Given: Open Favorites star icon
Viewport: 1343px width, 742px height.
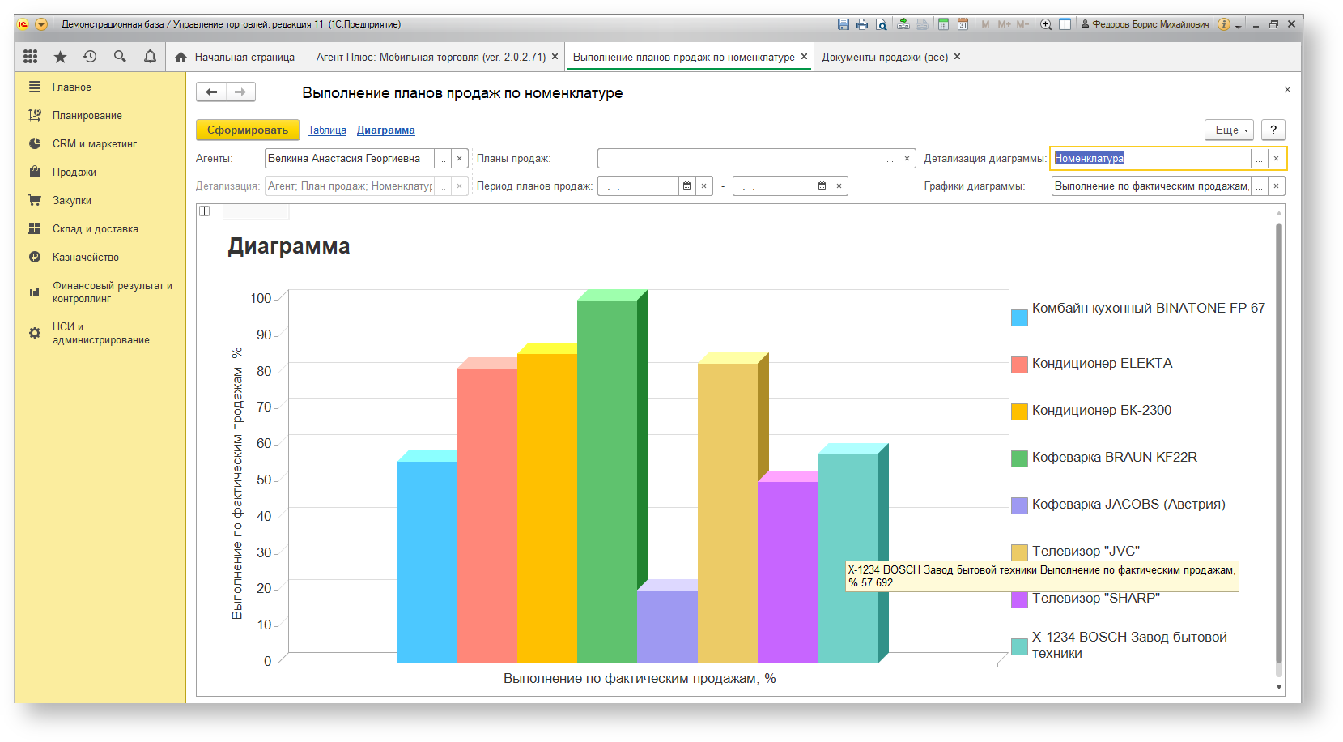Looking at the screenshot, I should click(x=60, y=57).
